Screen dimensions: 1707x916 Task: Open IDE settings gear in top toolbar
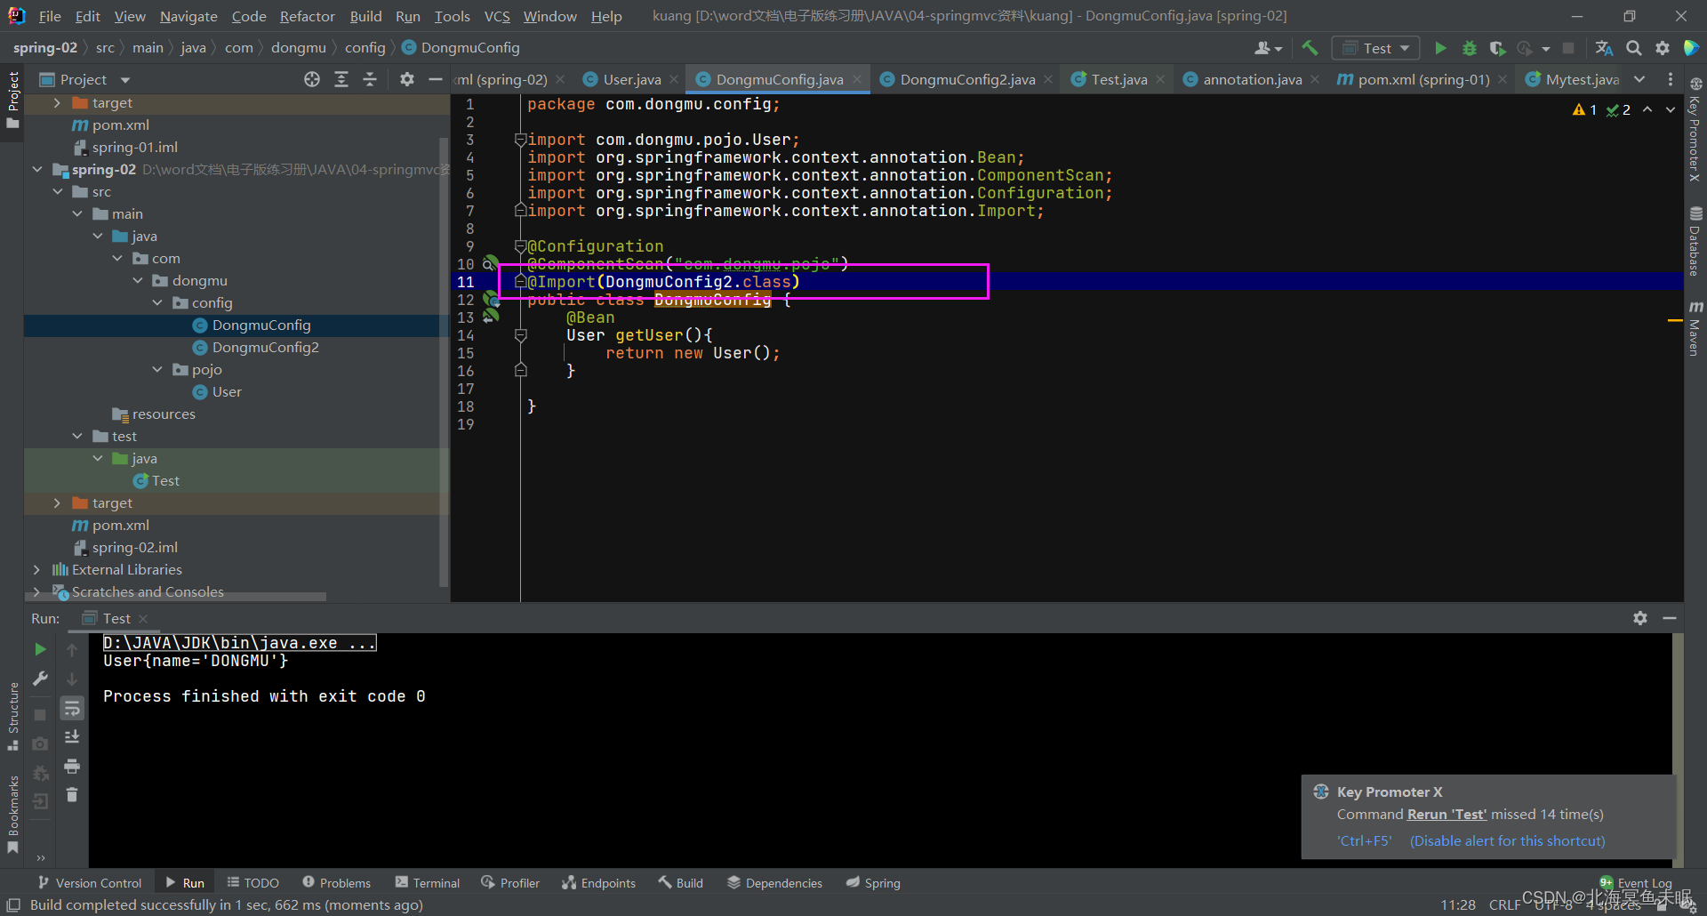pyautogui.click(x=1662, y=48)
